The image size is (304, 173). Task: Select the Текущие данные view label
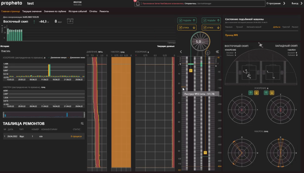pyautogui.click(x=166, y=46)
